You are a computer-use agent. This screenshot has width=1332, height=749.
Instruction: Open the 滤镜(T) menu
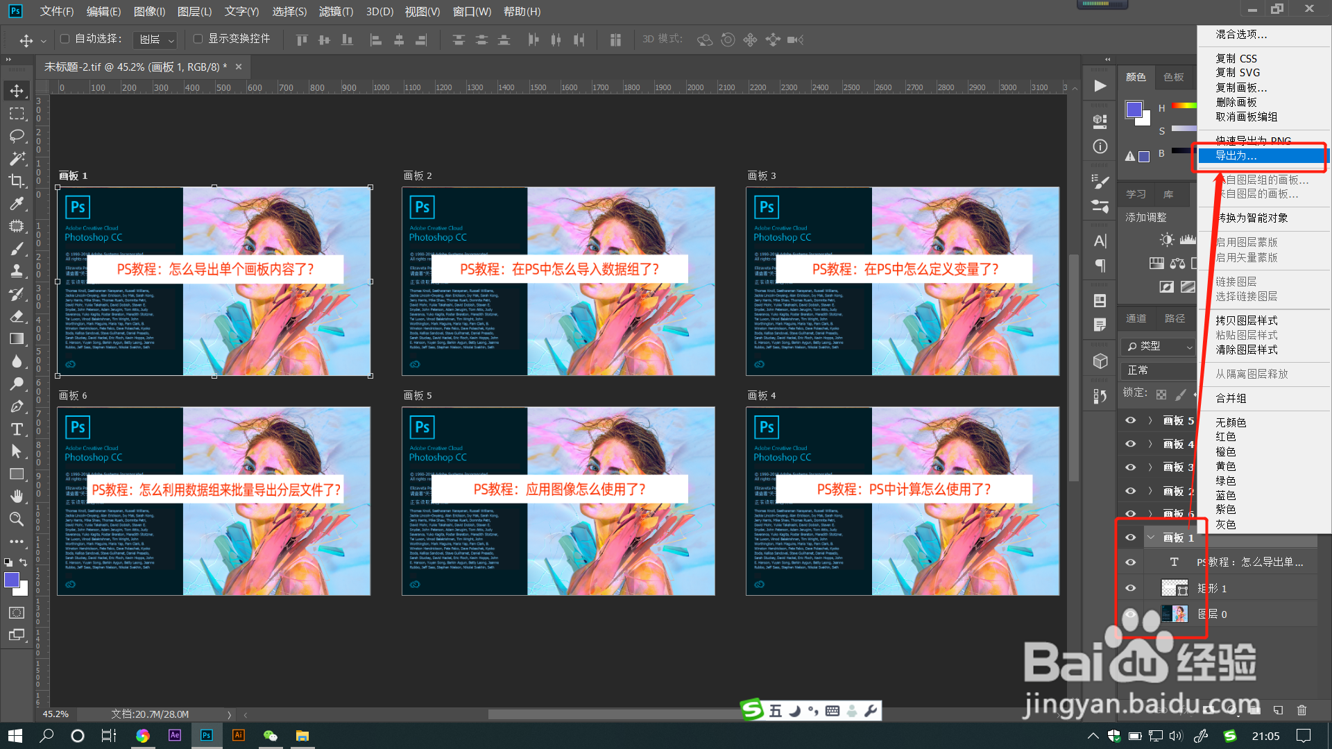pos(336,11)
